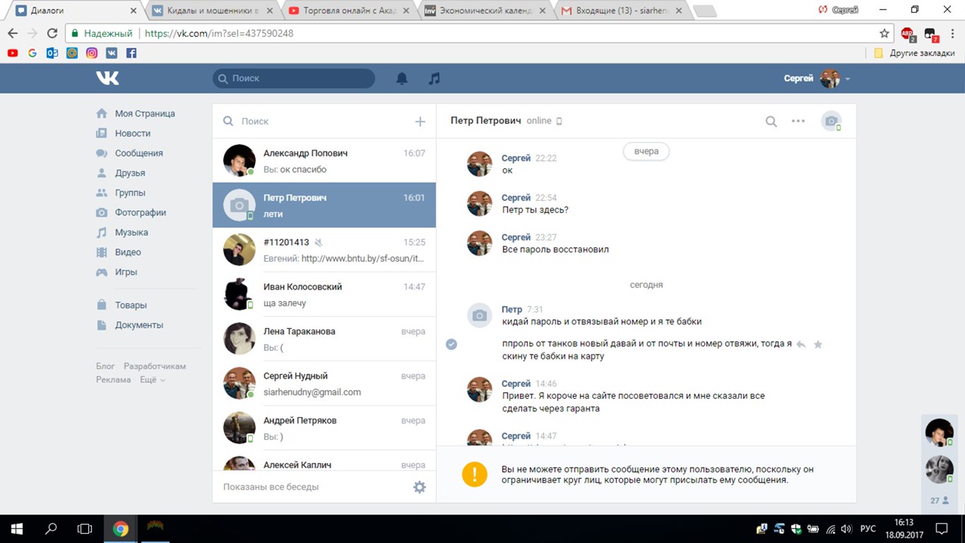The image size is (965, 543).
Task: Open the music player icon
Action: click(433, 78)
